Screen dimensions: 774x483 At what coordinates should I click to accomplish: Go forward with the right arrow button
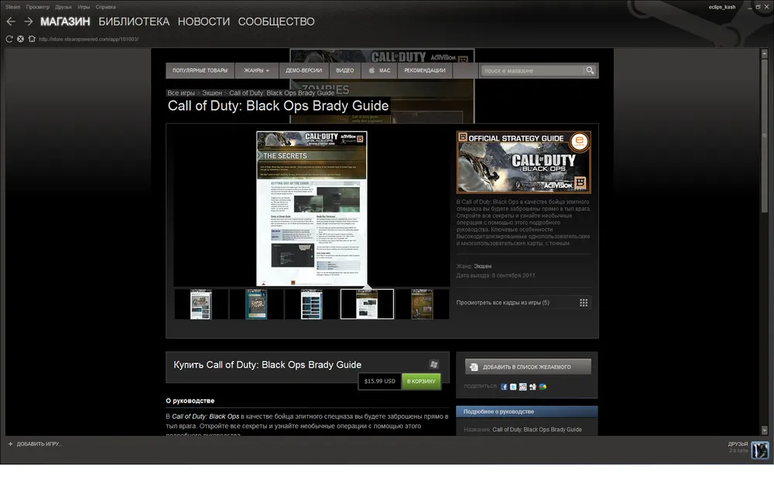(28, 22)
